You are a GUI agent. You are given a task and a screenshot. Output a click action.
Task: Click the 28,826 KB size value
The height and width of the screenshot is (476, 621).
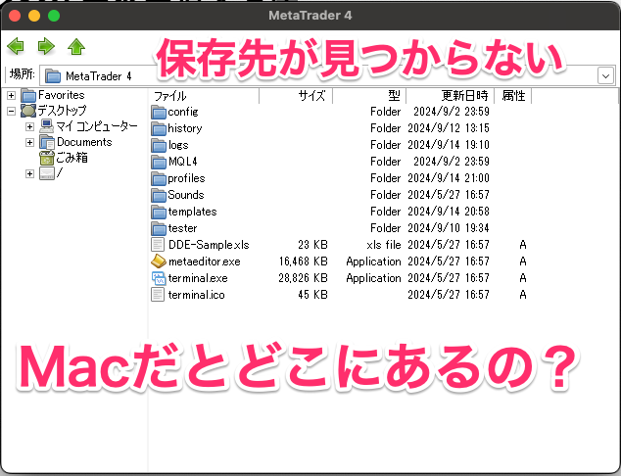pyautogui.click(x=303, y=278)
